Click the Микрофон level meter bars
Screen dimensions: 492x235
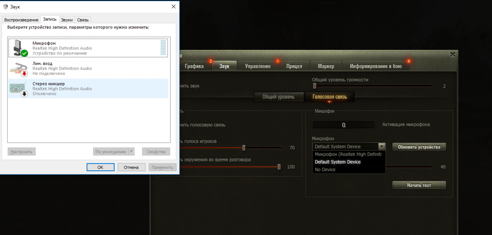pyautogui.click(x=164, y=48)
